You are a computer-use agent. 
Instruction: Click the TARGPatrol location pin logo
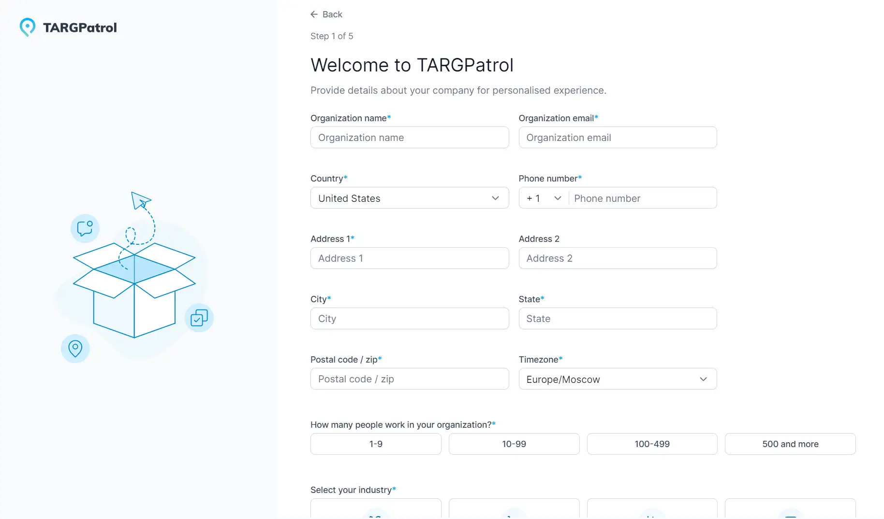point(27,27)
